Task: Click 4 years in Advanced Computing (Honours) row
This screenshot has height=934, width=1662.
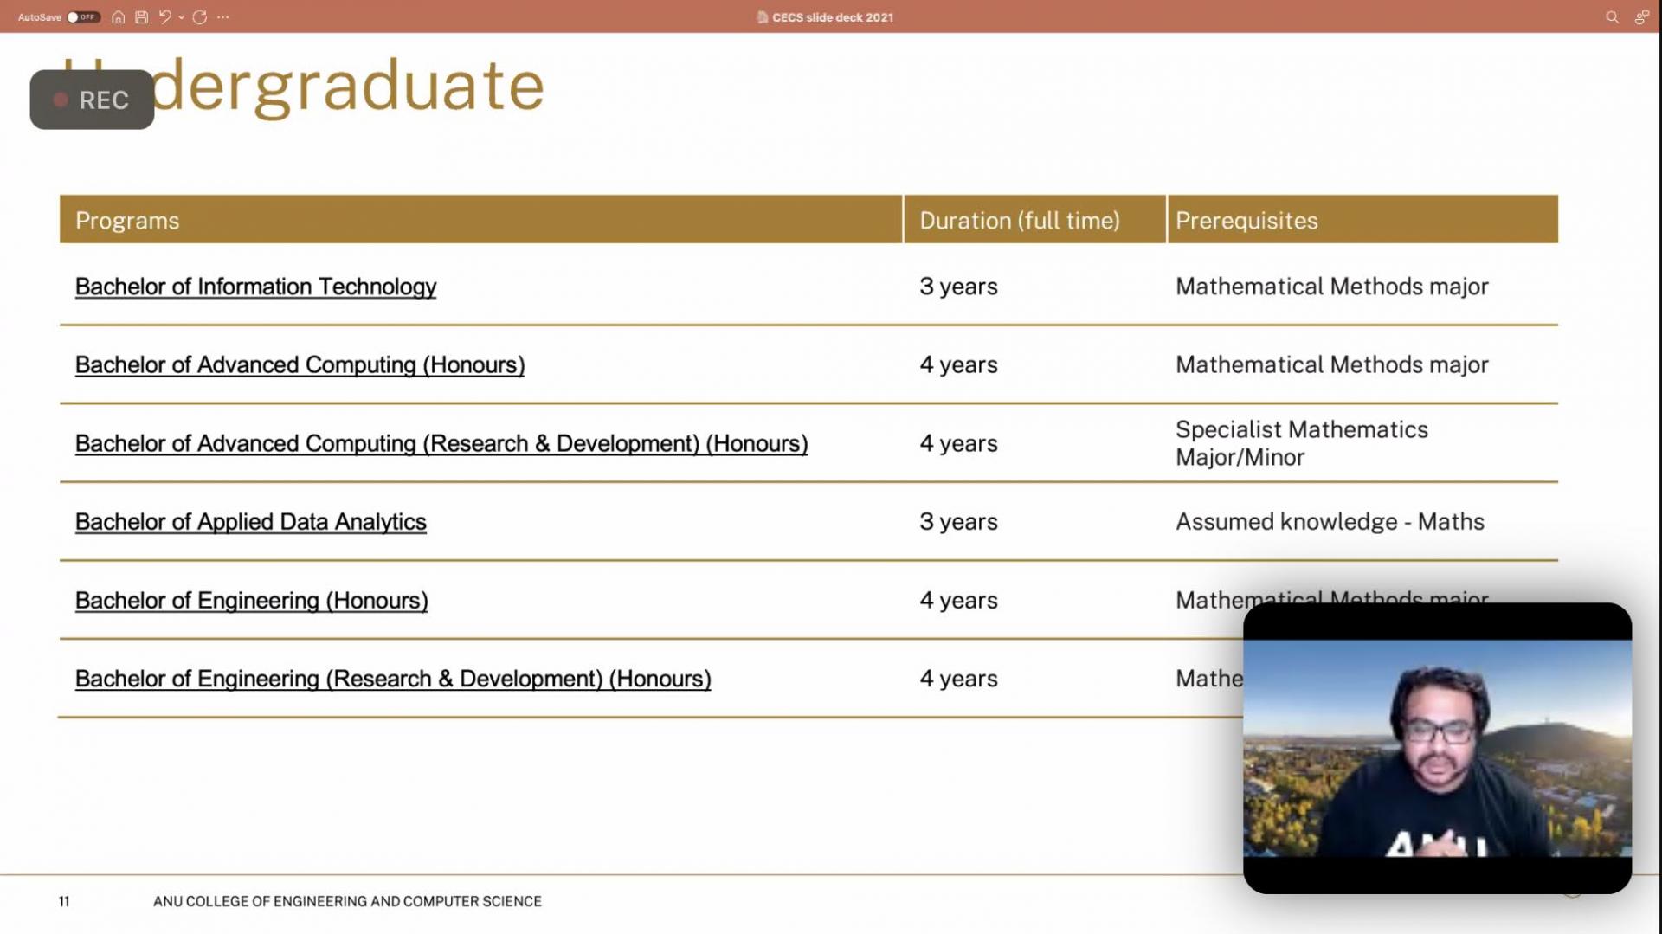Action: coord(958,365)
